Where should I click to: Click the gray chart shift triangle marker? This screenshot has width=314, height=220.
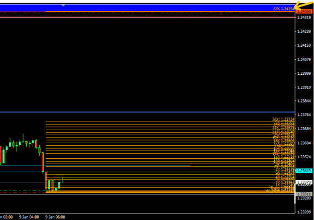click(x=63, y=6)
